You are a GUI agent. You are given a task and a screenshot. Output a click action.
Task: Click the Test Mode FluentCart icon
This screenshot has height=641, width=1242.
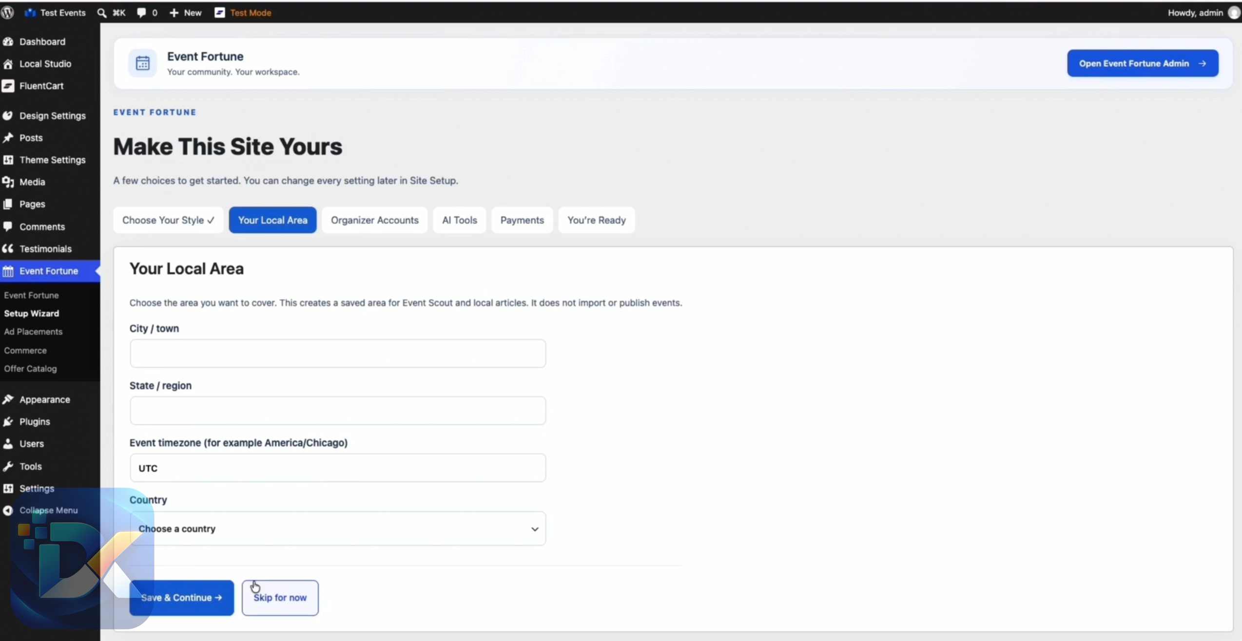220,13
